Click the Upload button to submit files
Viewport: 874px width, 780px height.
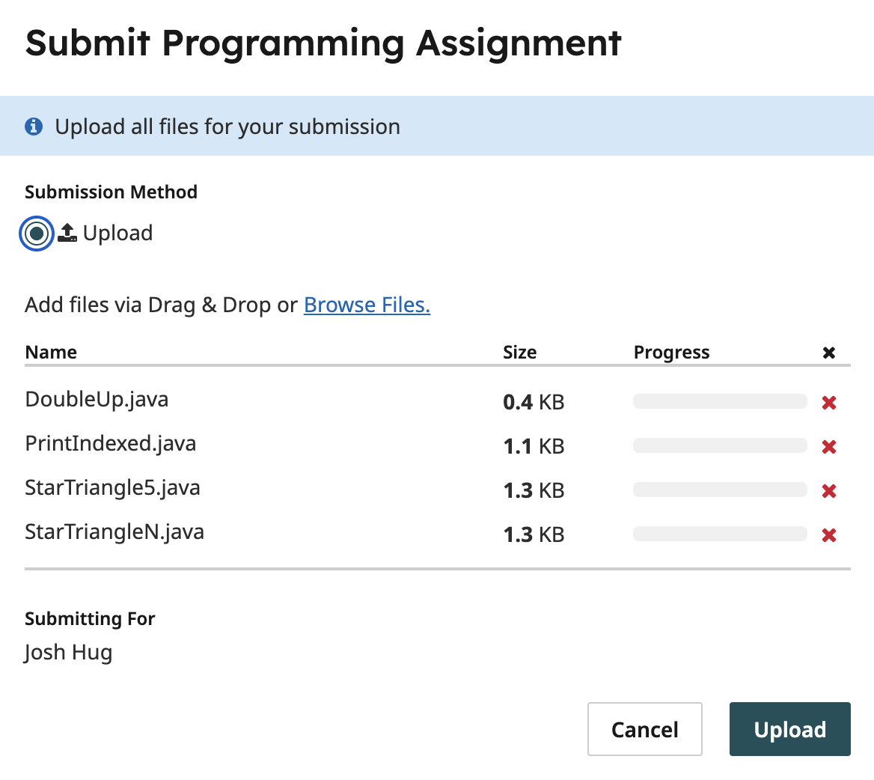tap(789, 729)
